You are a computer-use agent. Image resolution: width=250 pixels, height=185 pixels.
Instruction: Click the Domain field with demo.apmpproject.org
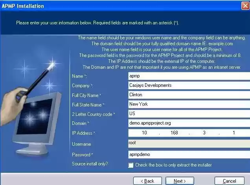pos(189,123)
